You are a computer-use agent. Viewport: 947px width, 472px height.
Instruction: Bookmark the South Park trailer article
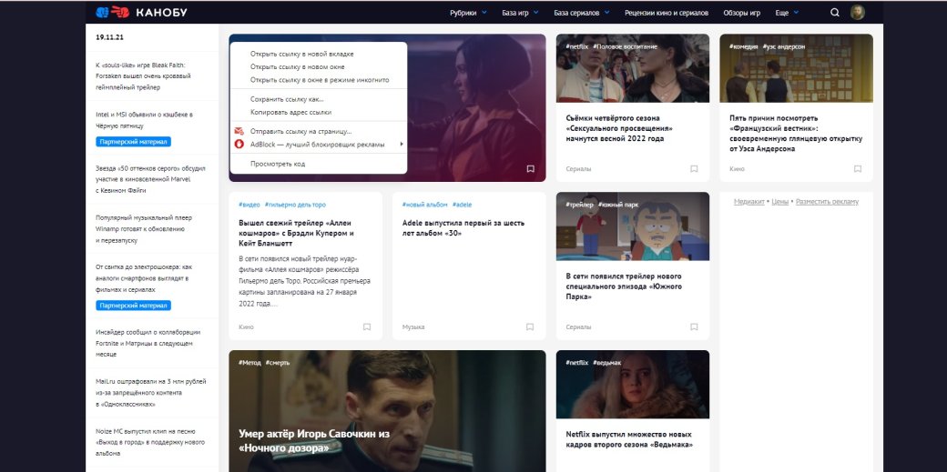pos(694,326)
